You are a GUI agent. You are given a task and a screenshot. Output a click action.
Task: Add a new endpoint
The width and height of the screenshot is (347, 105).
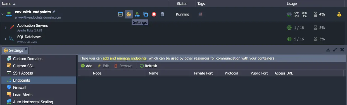(x=87, y=66)
